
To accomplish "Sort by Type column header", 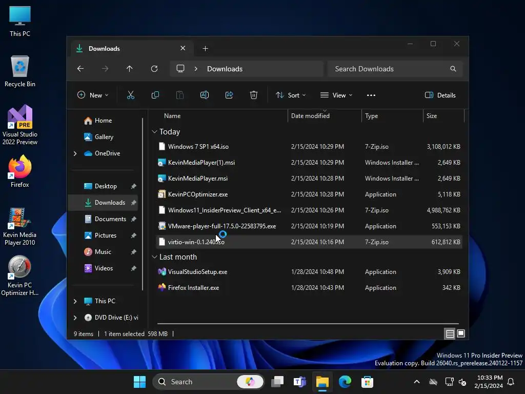I will (392, 116).
